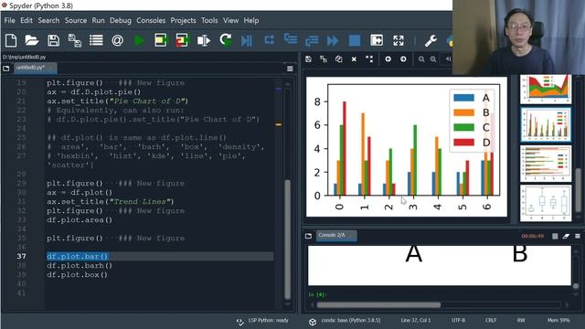Screen dimensions: 585x329
Task: Step return debug icon
Action: [x=312, y=40]
